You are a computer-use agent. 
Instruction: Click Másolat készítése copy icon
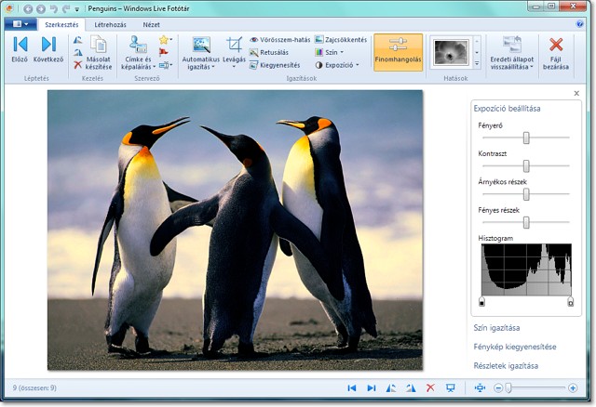click(99, 52)
